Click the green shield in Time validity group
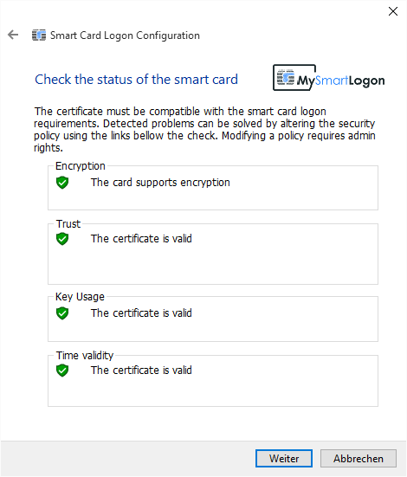Image resolution: width=407 pixels, height=477 pixels. click(62, 371)
